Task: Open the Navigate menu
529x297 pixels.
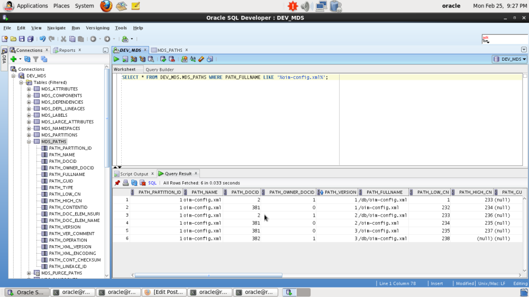Action: (57, 28)
